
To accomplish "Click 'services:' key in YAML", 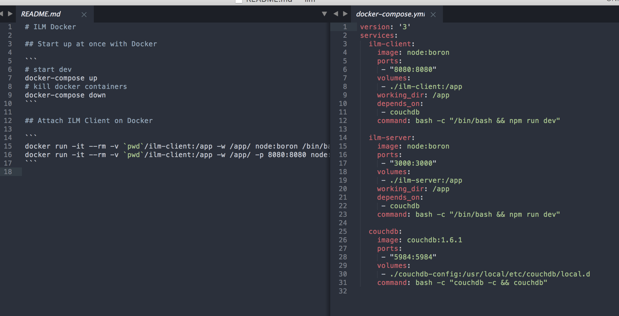I will click(379, 35).
